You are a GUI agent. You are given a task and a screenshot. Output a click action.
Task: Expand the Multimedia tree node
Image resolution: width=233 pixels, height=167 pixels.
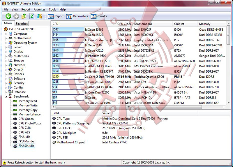pos(6,56)
